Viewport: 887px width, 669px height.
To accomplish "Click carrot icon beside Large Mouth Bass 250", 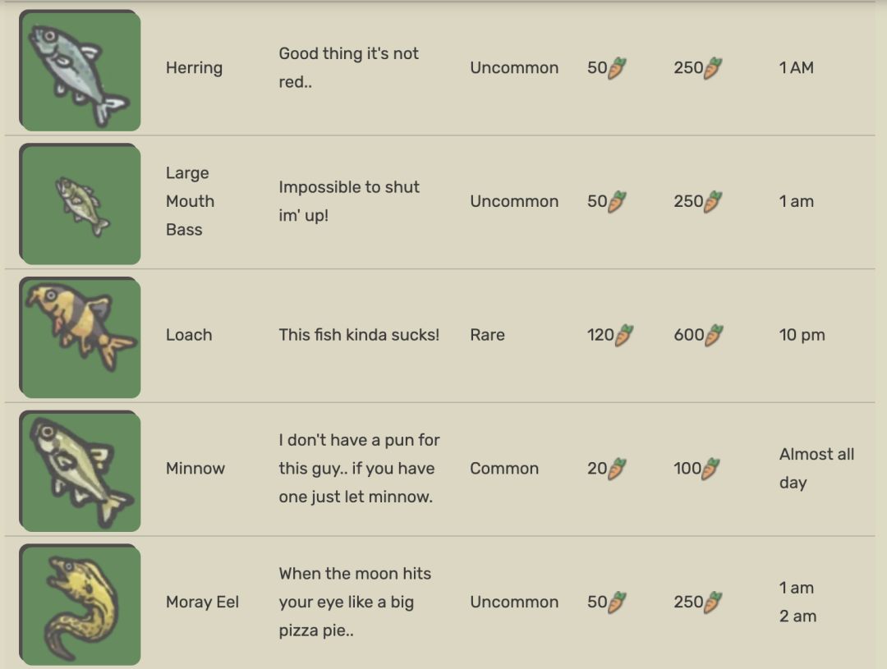I will pyautogui.click(x=713, y=201).
